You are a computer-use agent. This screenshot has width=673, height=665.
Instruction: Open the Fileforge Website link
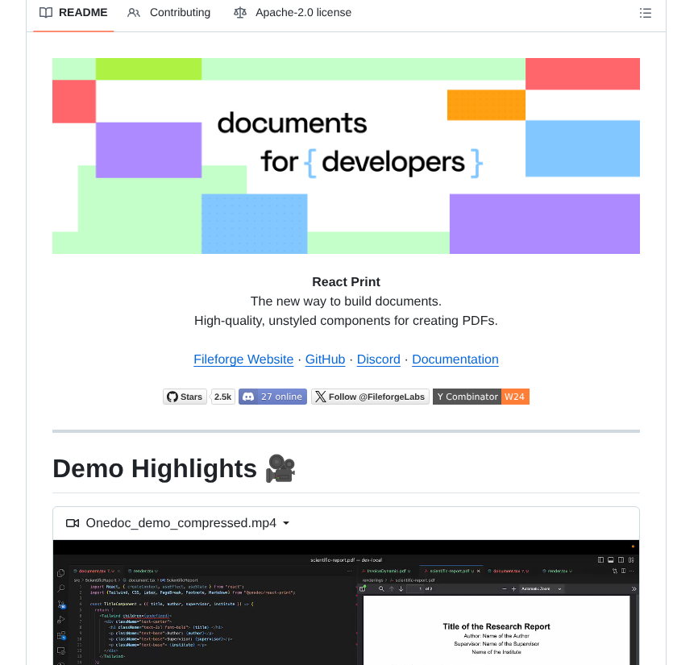pyautogui.click(x=243, y=359)
